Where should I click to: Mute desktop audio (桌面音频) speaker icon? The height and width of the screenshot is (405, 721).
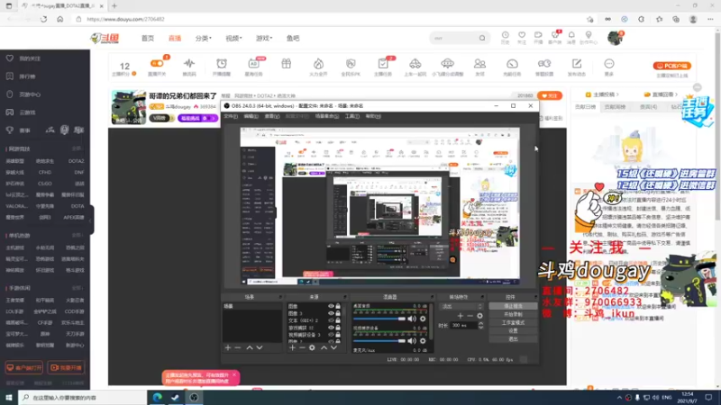(x=412, y=319)
